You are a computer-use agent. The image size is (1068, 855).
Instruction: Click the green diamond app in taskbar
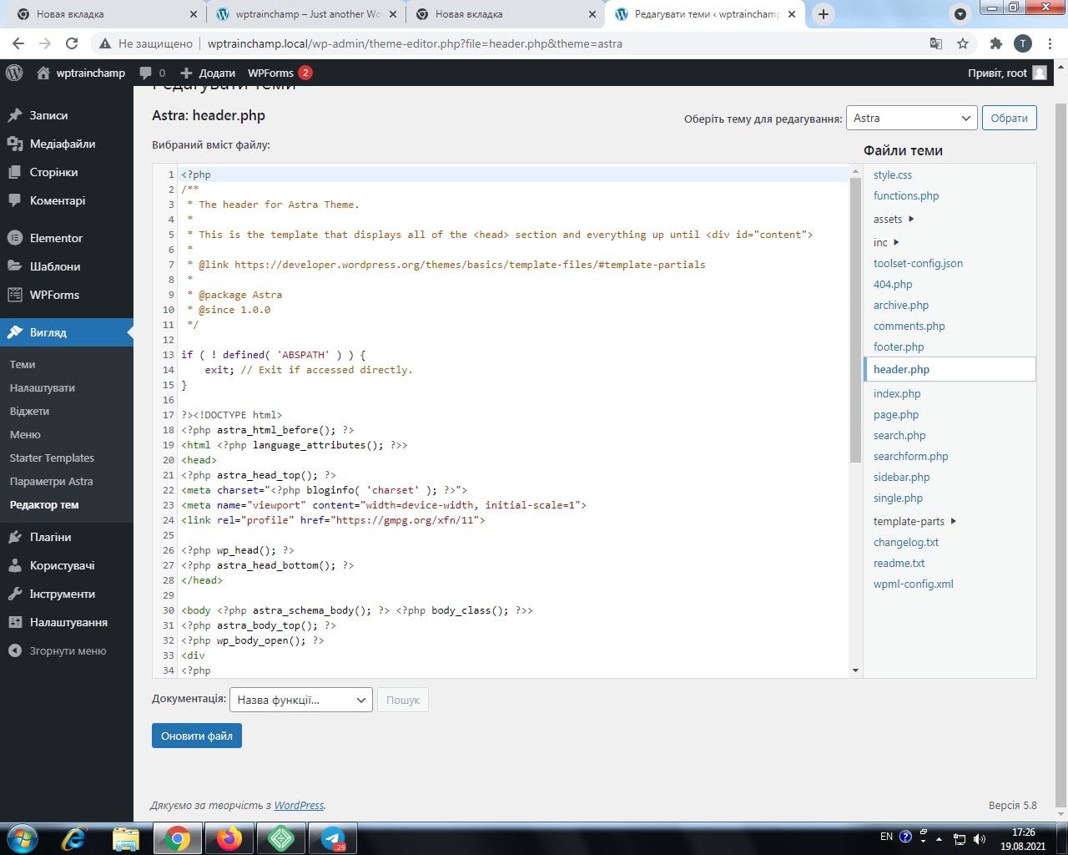pyautogui.click(x=281, y=838)
